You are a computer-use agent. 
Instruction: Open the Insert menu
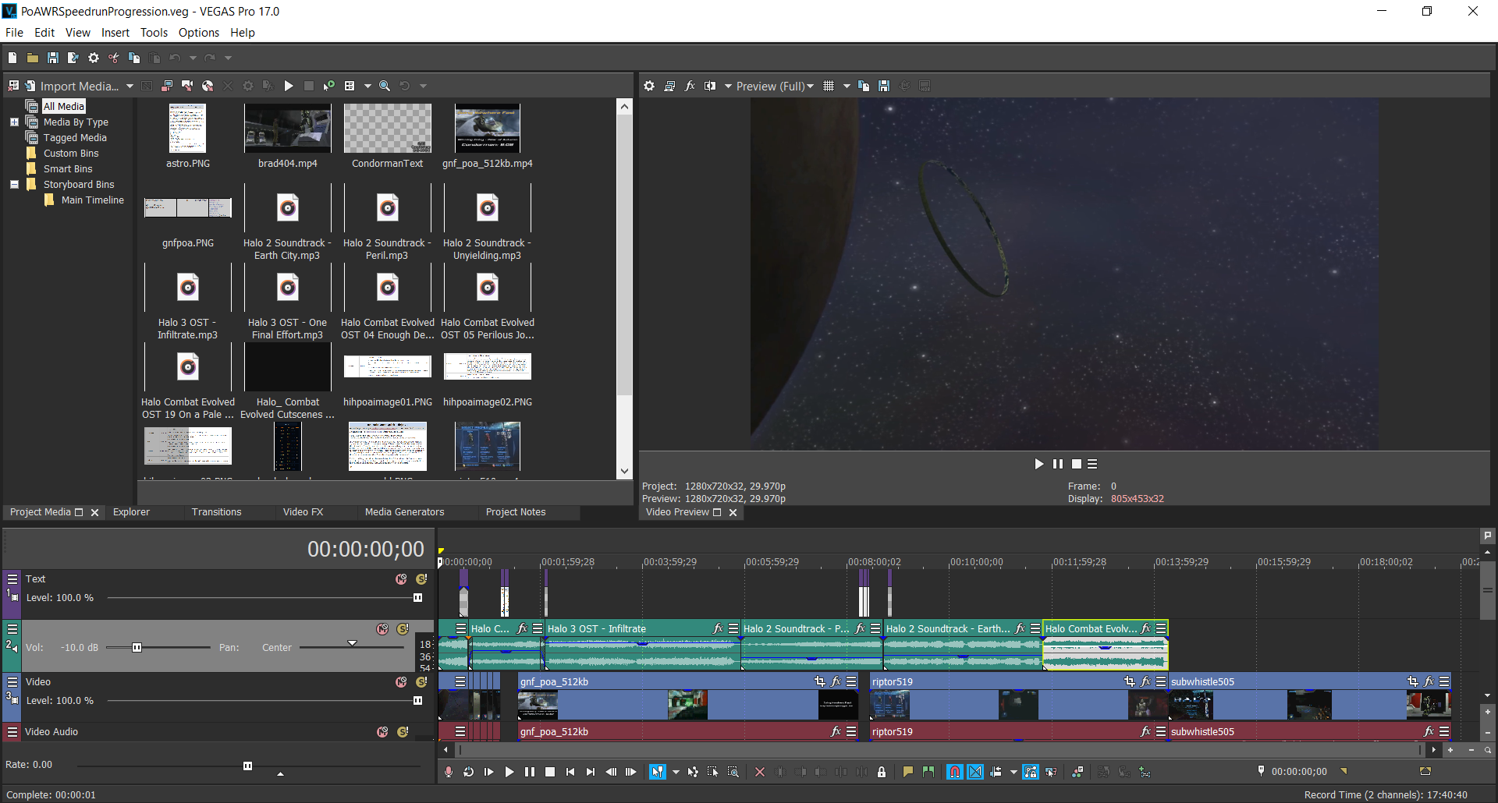coord(115,33)
